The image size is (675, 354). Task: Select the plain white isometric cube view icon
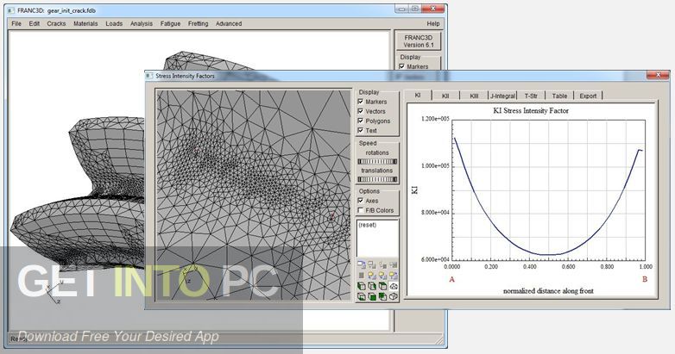pyautogui.click(x=394, y=296)
